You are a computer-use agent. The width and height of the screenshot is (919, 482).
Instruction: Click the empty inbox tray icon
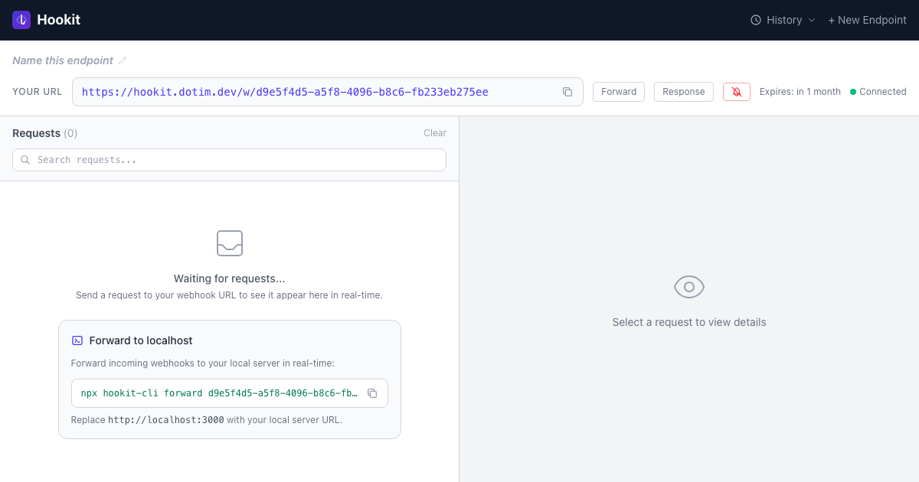[x=230, y=243]
